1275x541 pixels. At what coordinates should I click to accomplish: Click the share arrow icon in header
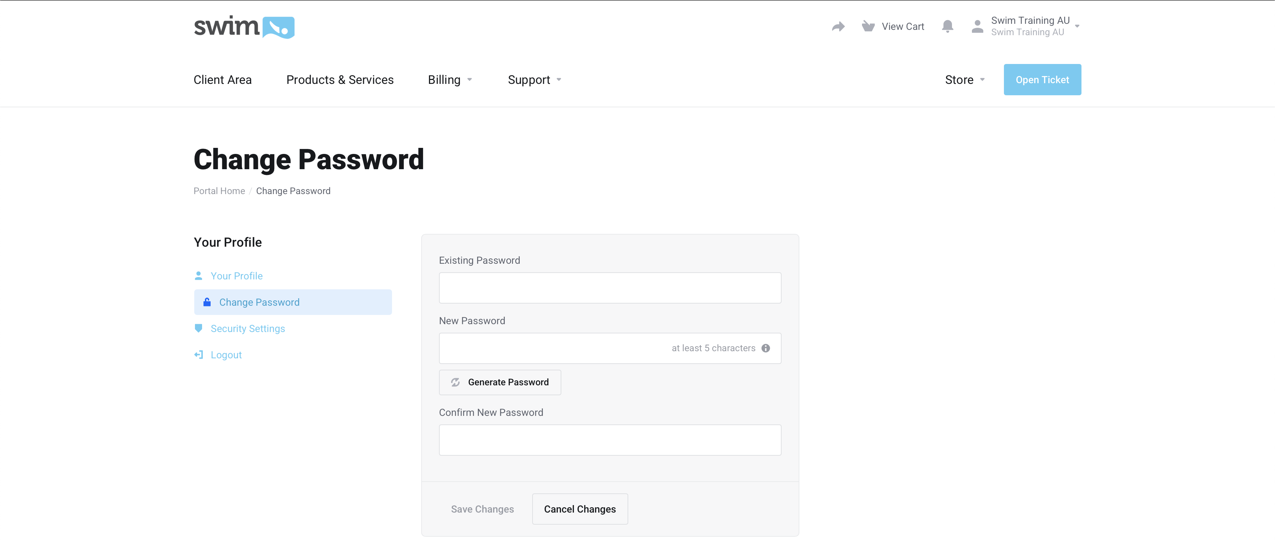838,26
